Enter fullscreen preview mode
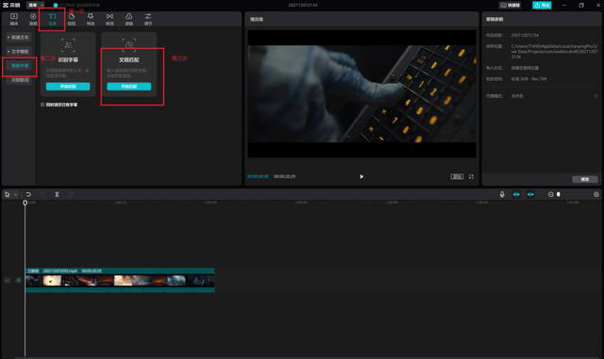 click(x=471, y=176)
